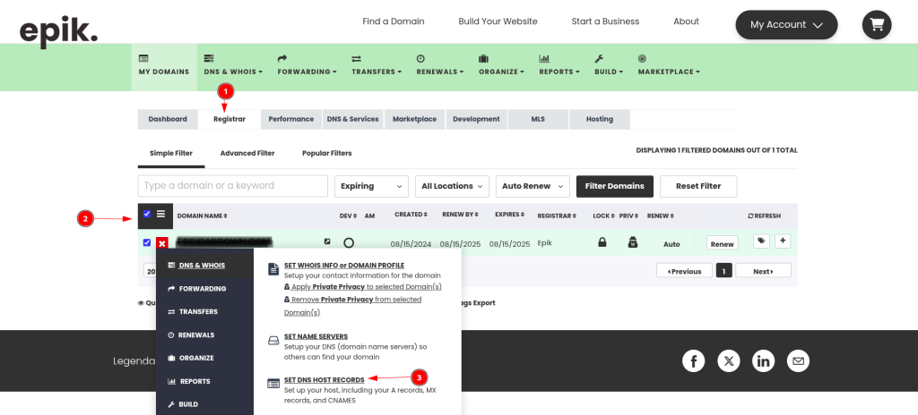Image resolution: width=918 pixels, height=415 pixels.
Task: Switch to the Registrar tab
Action: 229,119
